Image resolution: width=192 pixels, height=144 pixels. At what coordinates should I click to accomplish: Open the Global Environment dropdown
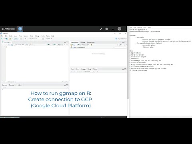tap(78, 48)
